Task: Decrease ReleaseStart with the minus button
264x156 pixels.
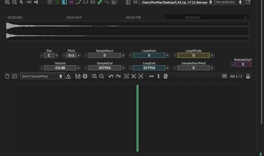Action: tap(233, 64)
